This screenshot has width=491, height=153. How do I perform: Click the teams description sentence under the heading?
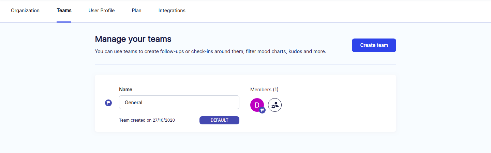(210, 52)
